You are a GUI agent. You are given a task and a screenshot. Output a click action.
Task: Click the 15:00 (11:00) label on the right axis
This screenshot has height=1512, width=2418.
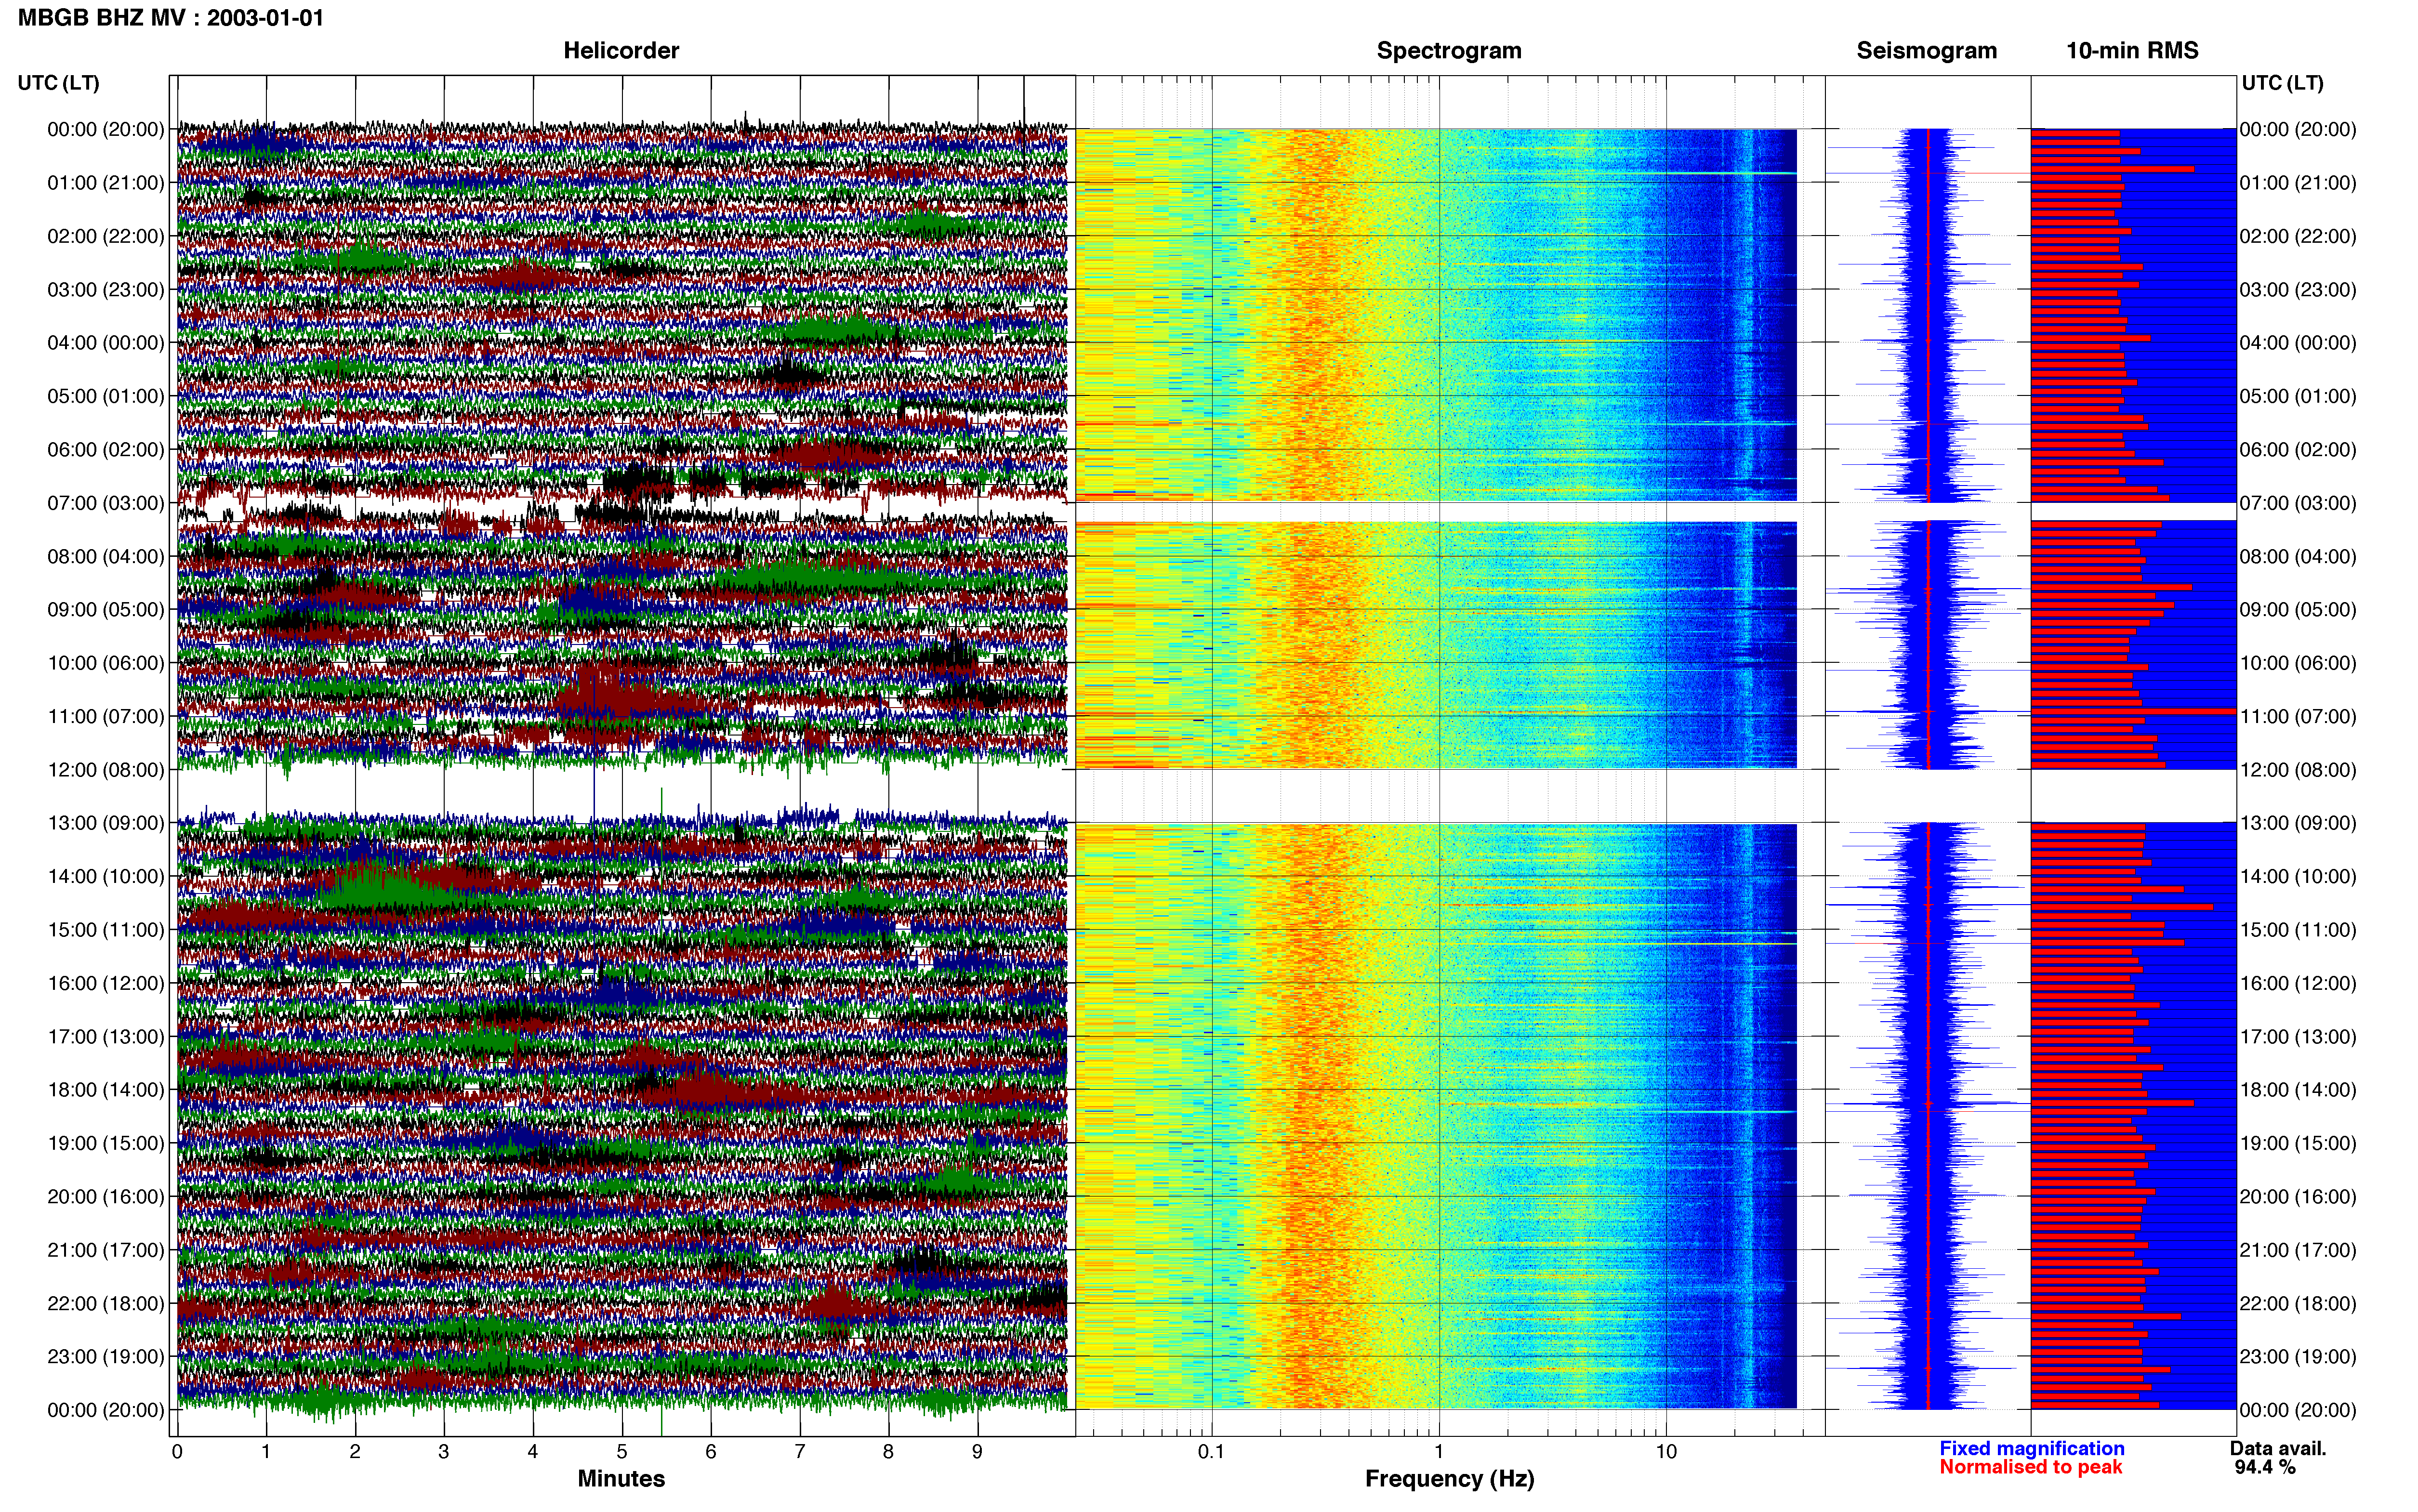pos(2298,930)
